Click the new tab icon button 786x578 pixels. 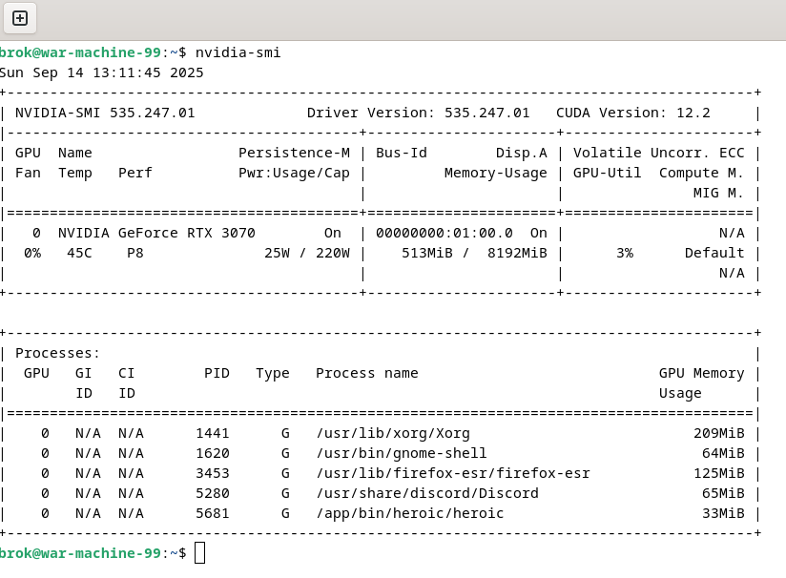click(19, 18)
